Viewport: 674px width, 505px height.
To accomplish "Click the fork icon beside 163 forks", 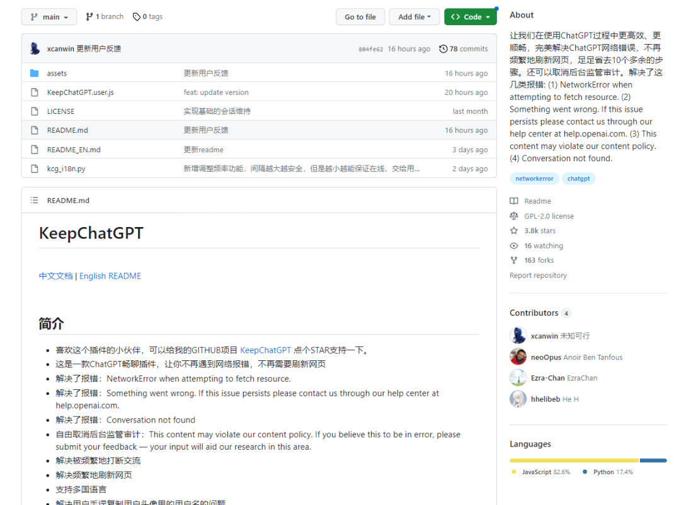I will pyautogui.click(x=513, y=260).
